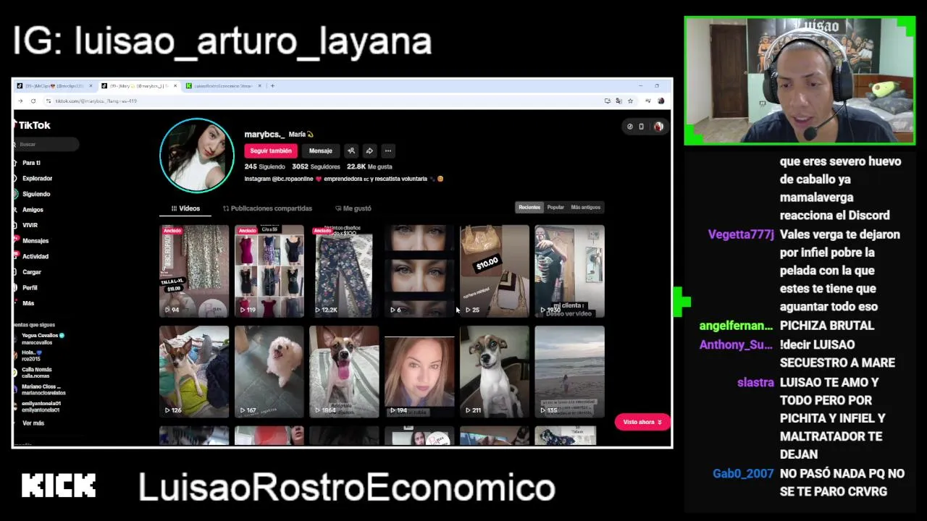The width and height of the screenshot is (927, 521).
Task: Open client mirror video in first row
Action: tap(569, 271)
